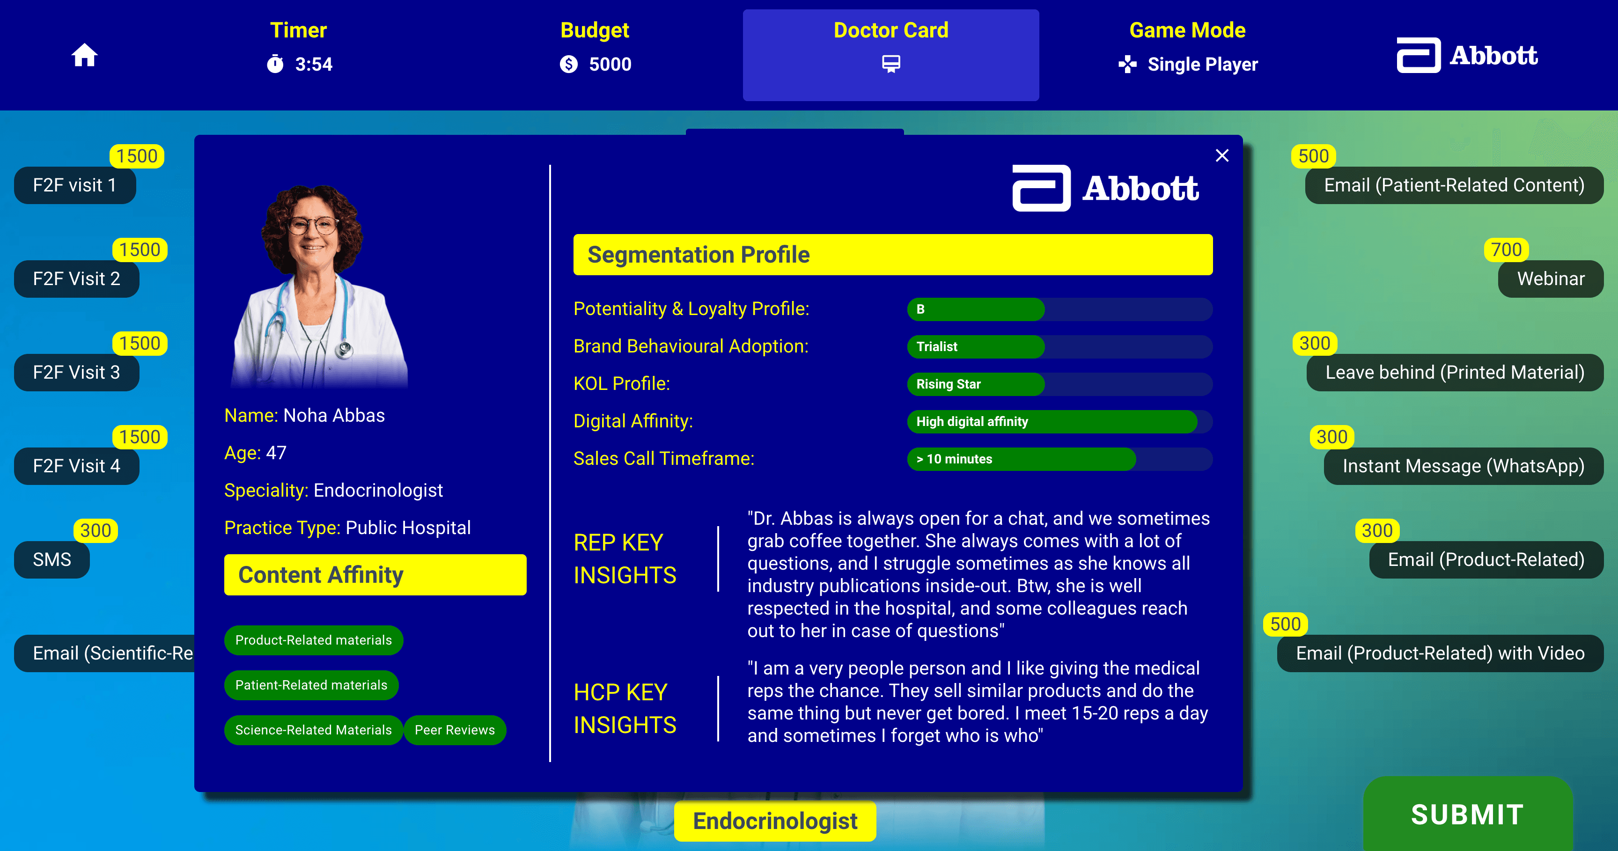Click the Doctor Card presentation icon

click(890, 64)
